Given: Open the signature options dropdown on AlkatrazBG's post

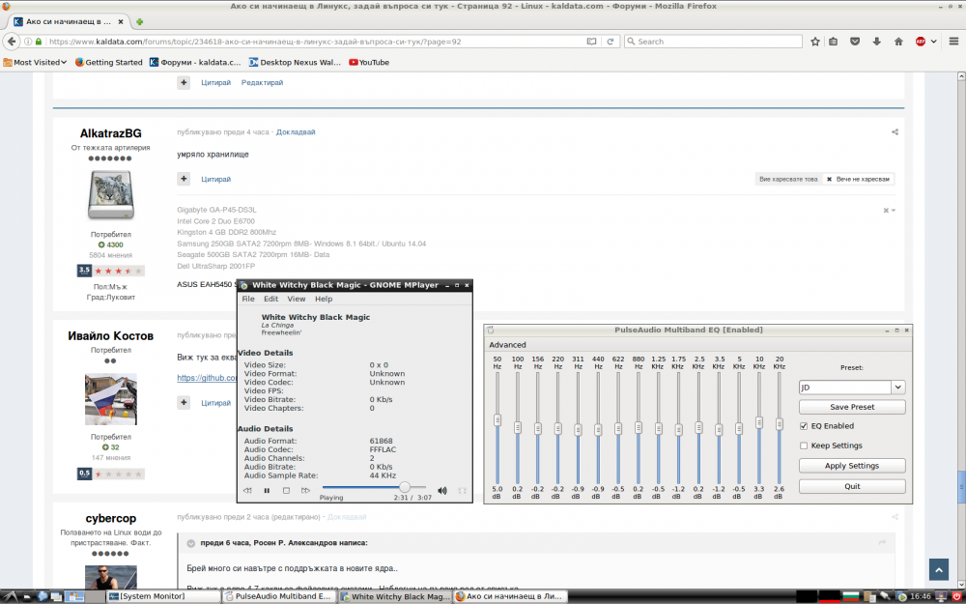Looking at the screenshot, I should coord(890,211).
